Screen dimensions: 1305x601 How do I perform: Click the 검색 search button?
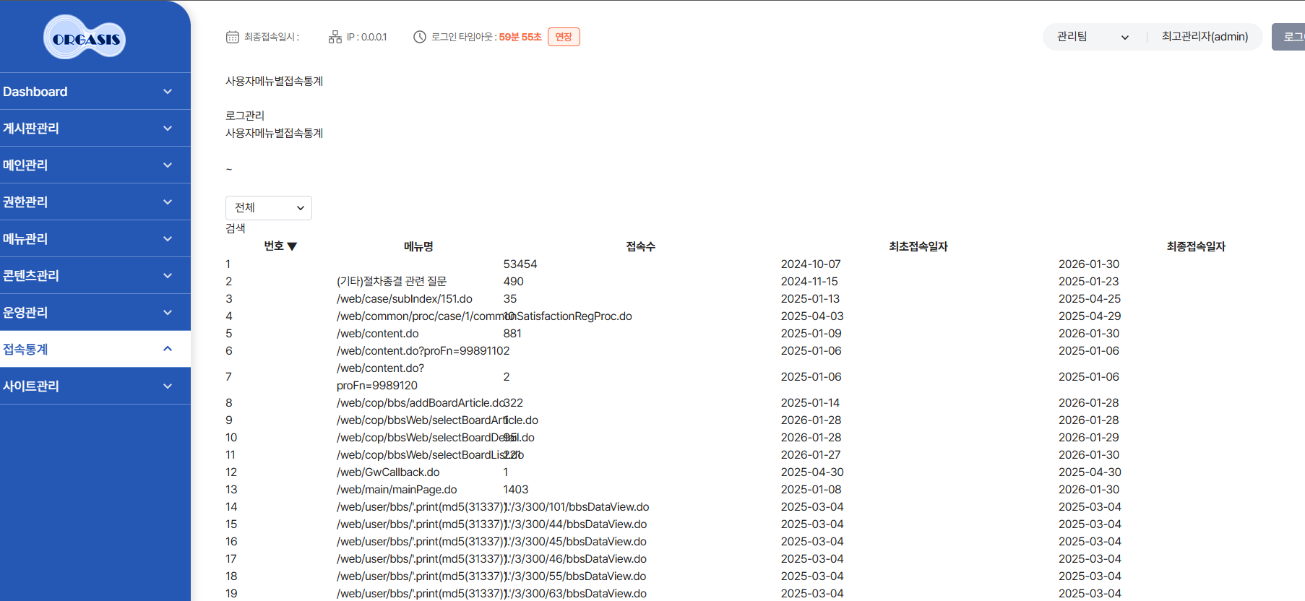(x=236, y=228)
